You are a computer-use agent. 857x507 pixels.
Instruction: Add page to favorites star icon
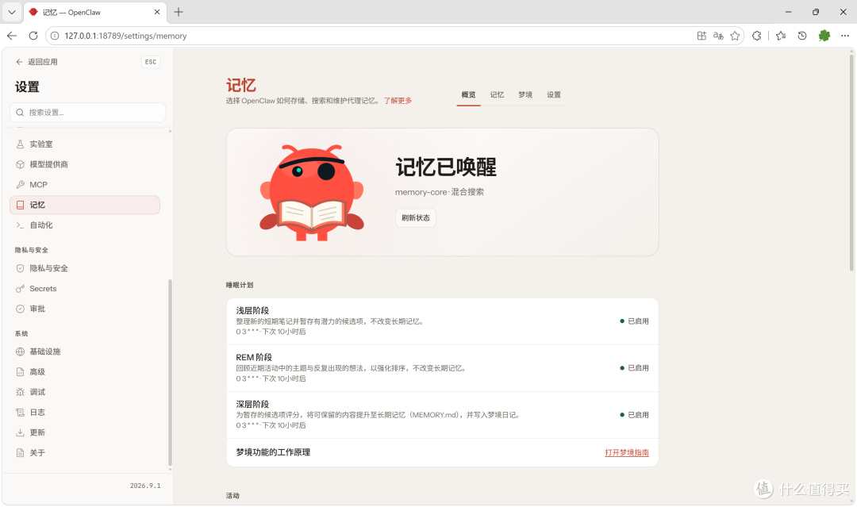tap(735, 36)
